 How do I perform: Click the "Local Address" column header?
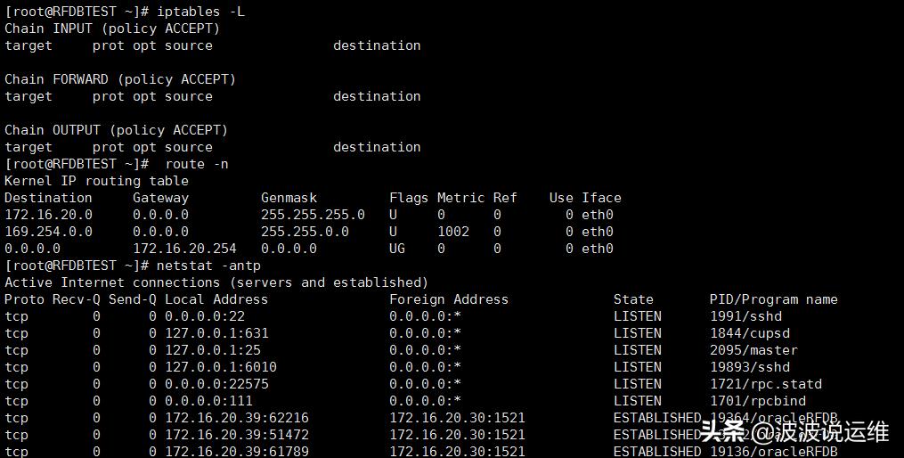tap(216, 299)
